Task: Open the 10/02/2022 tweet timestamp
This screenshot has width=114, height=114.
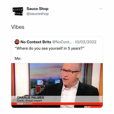Action: (x=86, y=42)
